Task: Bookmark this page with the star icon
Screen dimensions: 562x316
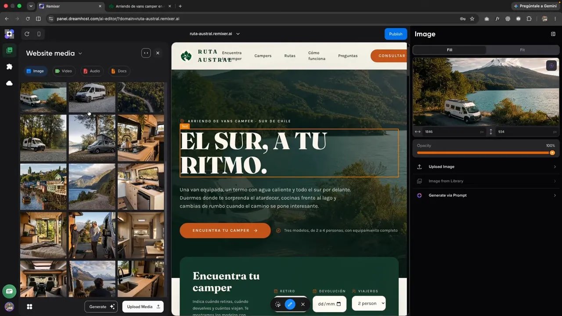Action: (x=472, y=19)
